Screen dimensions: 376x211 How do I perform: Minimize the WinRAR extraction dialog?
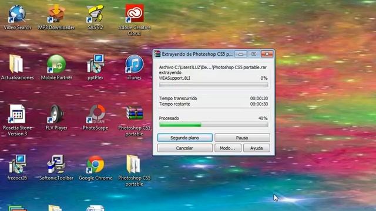point(241,54)
